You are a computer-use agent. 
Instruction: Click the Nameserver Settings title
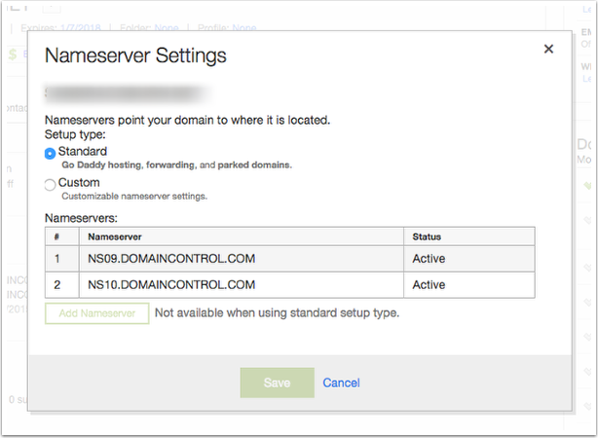(x=135, y=55)
